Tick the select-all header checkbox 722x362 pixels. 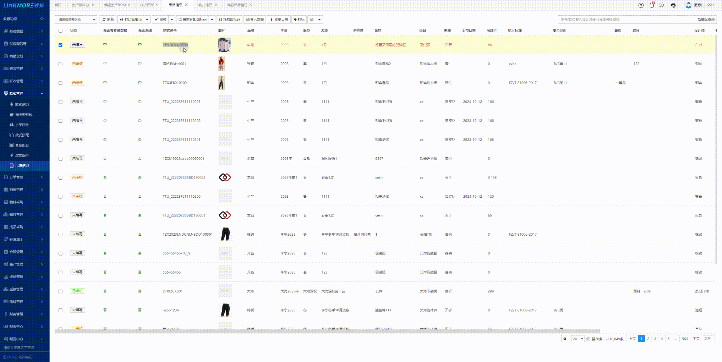pos(60,31)
